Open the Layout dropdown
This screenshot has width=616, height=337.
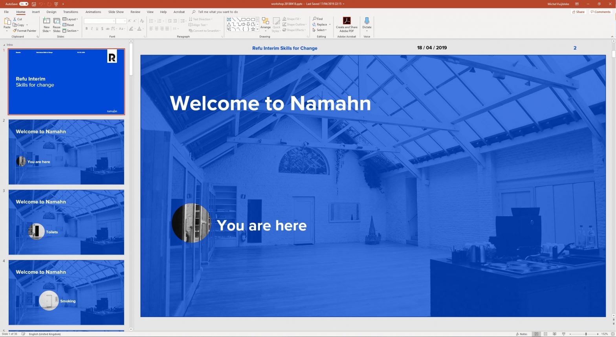pyautogui.click(x=70, y=19)
